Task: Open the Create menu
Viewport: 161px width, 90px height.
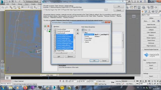Action: [x=33, y=4]
